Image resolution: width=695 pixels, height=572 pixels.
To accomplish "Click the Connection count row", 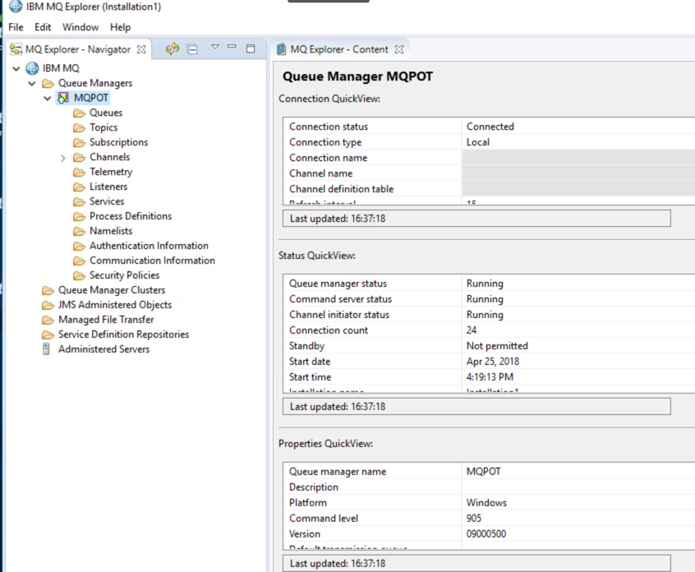I will pyautogui.click(x=490, y=330).
